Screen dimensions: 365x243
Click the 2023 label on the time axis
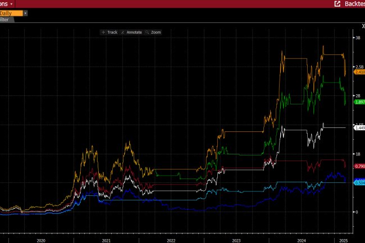236,241
